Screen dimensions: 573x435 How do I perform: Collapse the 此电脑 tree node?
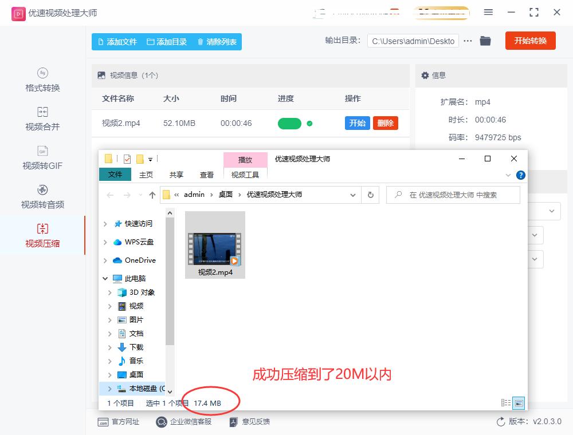point(105,278)
